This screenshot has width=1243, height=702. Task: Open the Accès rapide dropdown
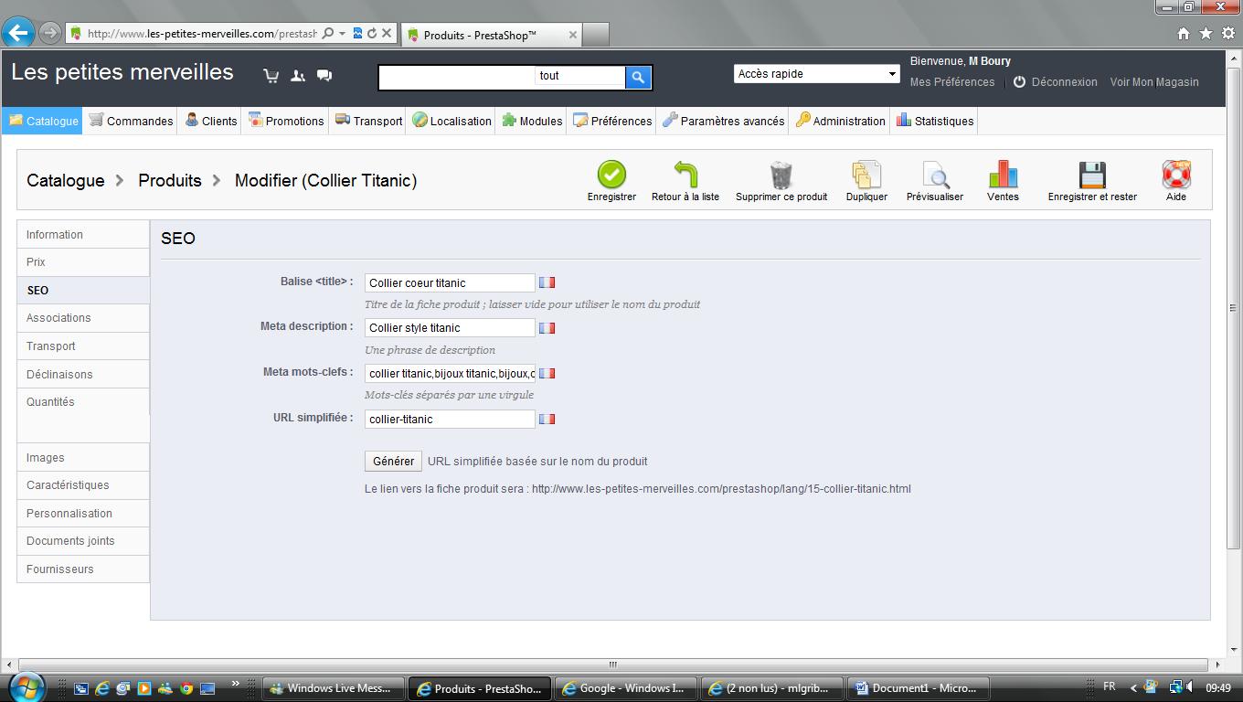(817, 74)
